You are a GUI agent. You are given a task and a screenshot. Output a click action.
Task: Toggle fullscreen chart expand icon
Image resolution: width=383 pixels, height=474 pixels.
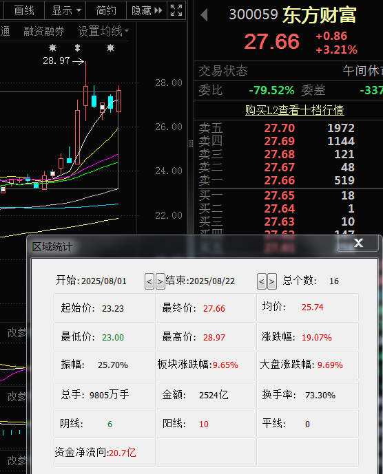176,10
